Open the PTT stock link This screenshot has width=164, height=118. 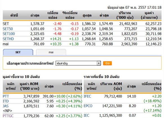tap(6, 96)
